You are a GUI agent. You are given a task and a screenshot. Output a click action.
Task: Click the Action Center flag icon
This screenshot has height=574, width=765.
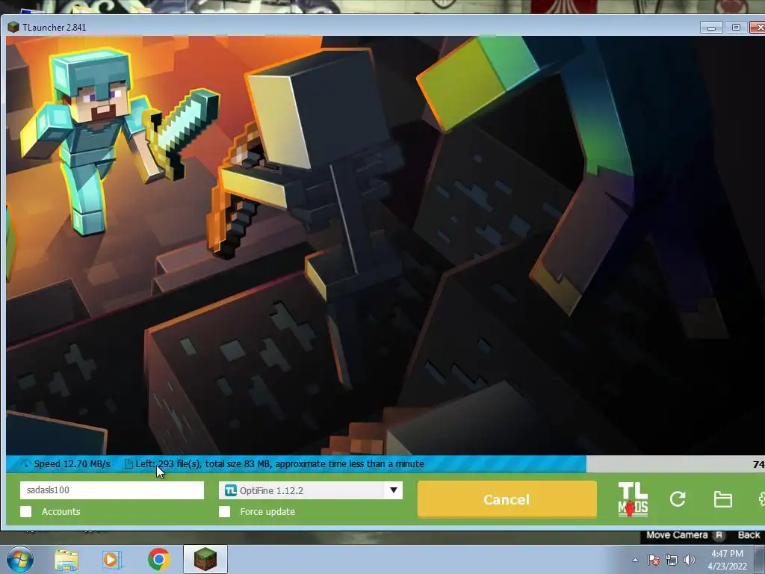click(654, 560)
